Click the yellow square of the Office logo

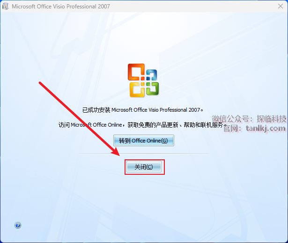[137, 90]
